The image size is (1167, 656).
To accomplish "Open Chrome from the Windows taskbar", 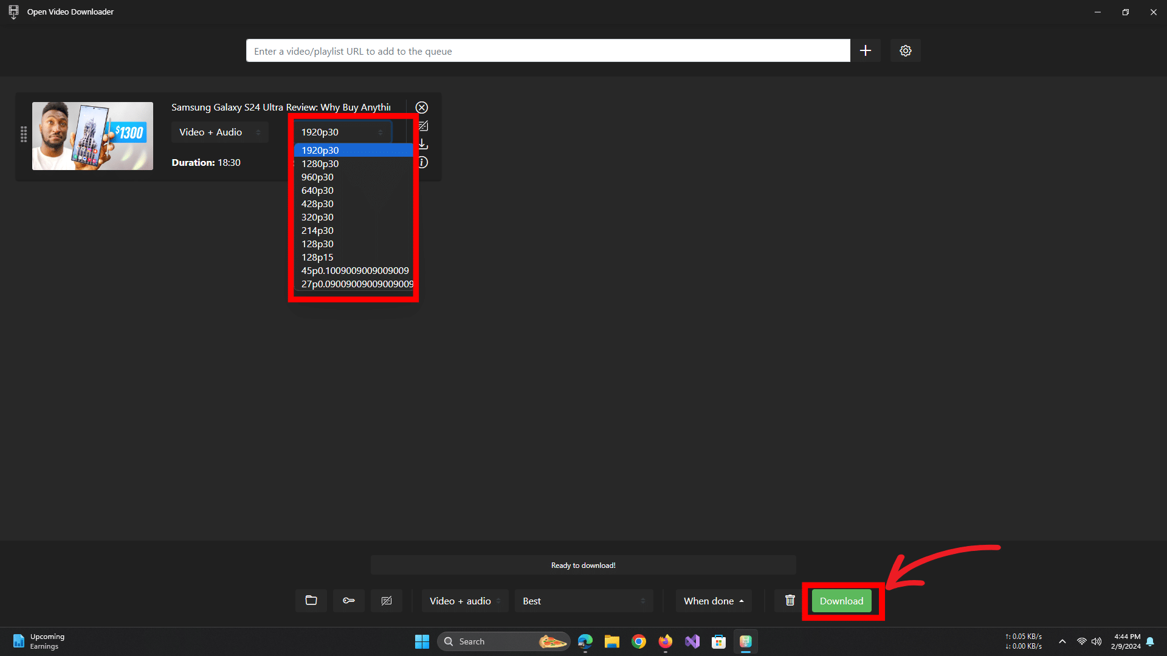I will [639, 641].
